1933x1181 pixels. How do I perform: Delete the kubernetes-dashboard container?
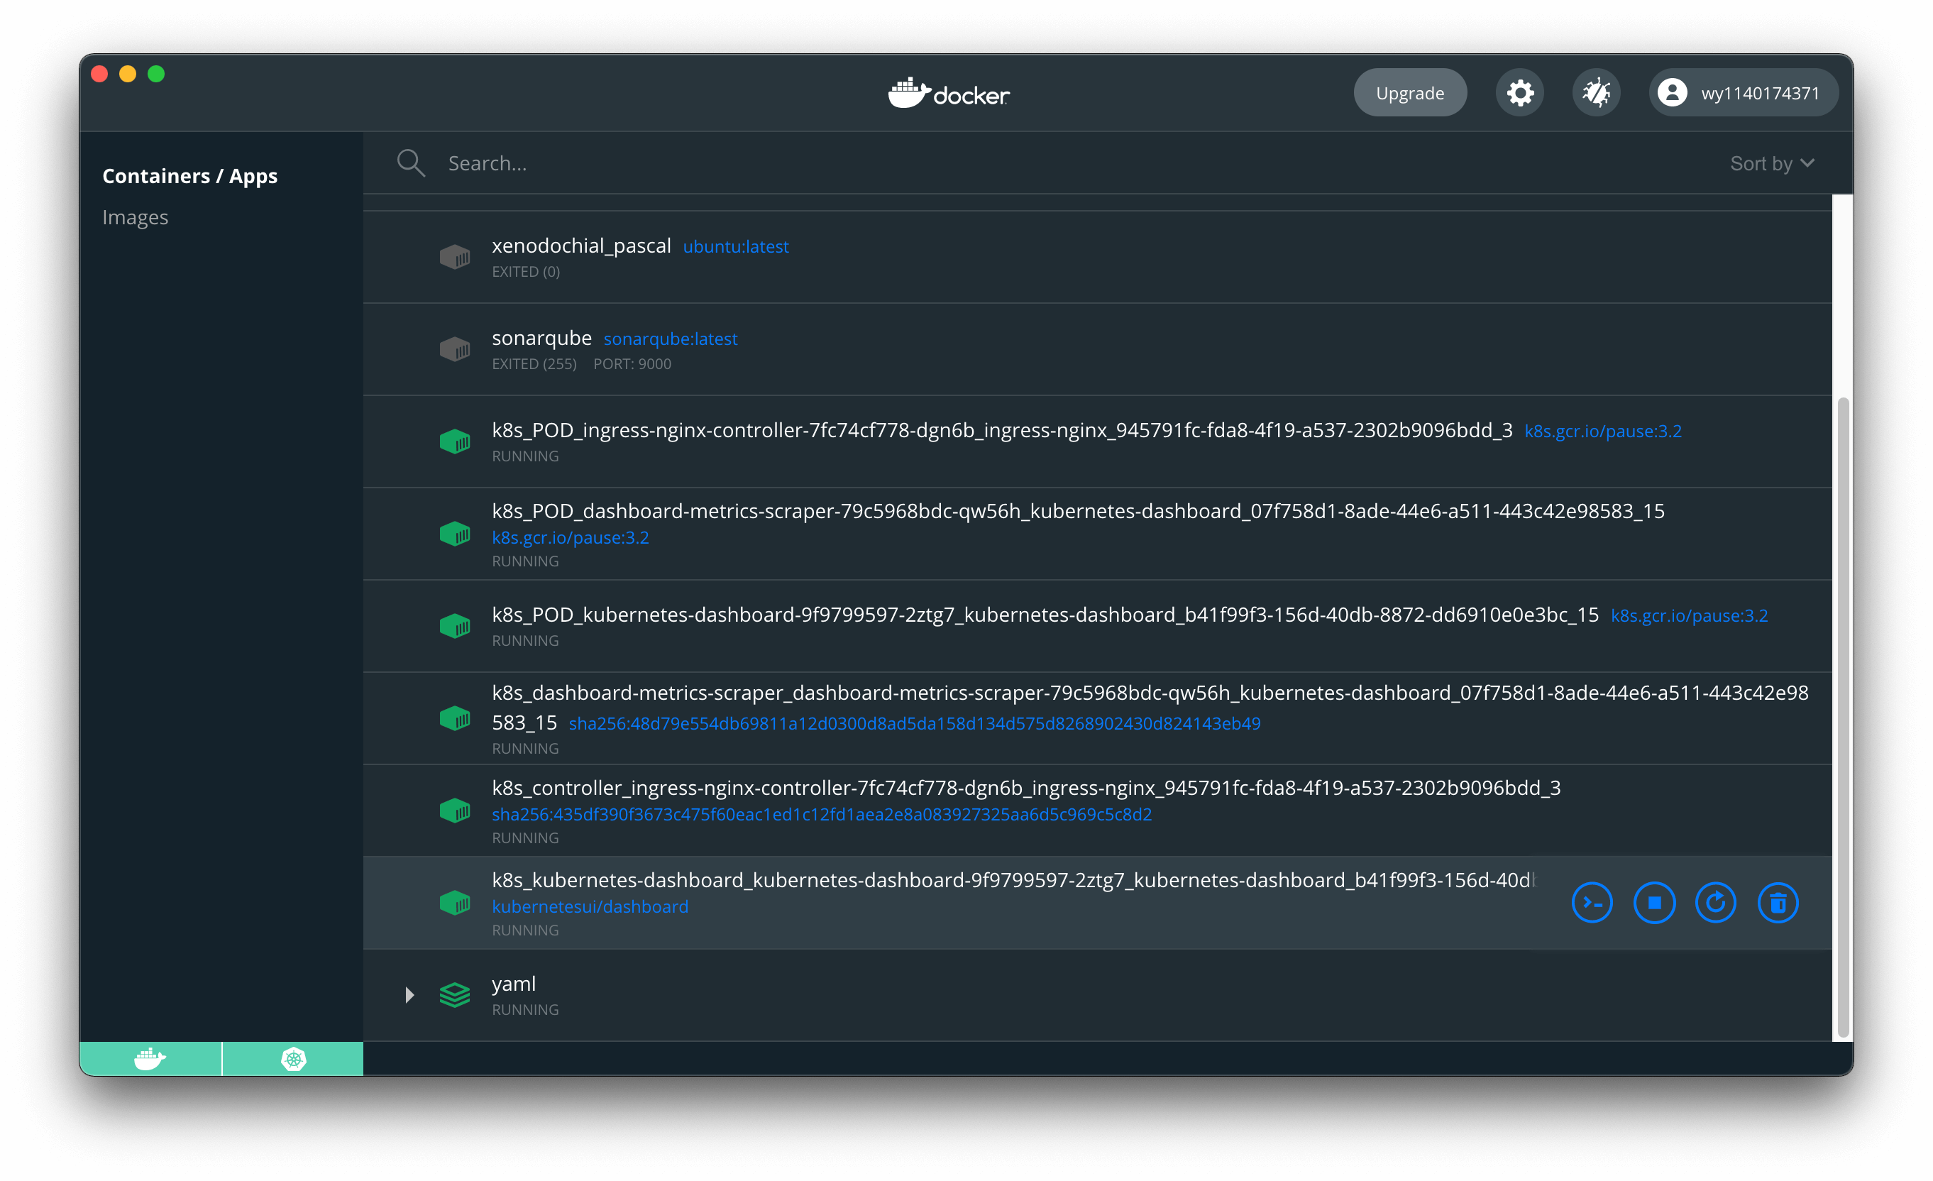(1778, 902)
